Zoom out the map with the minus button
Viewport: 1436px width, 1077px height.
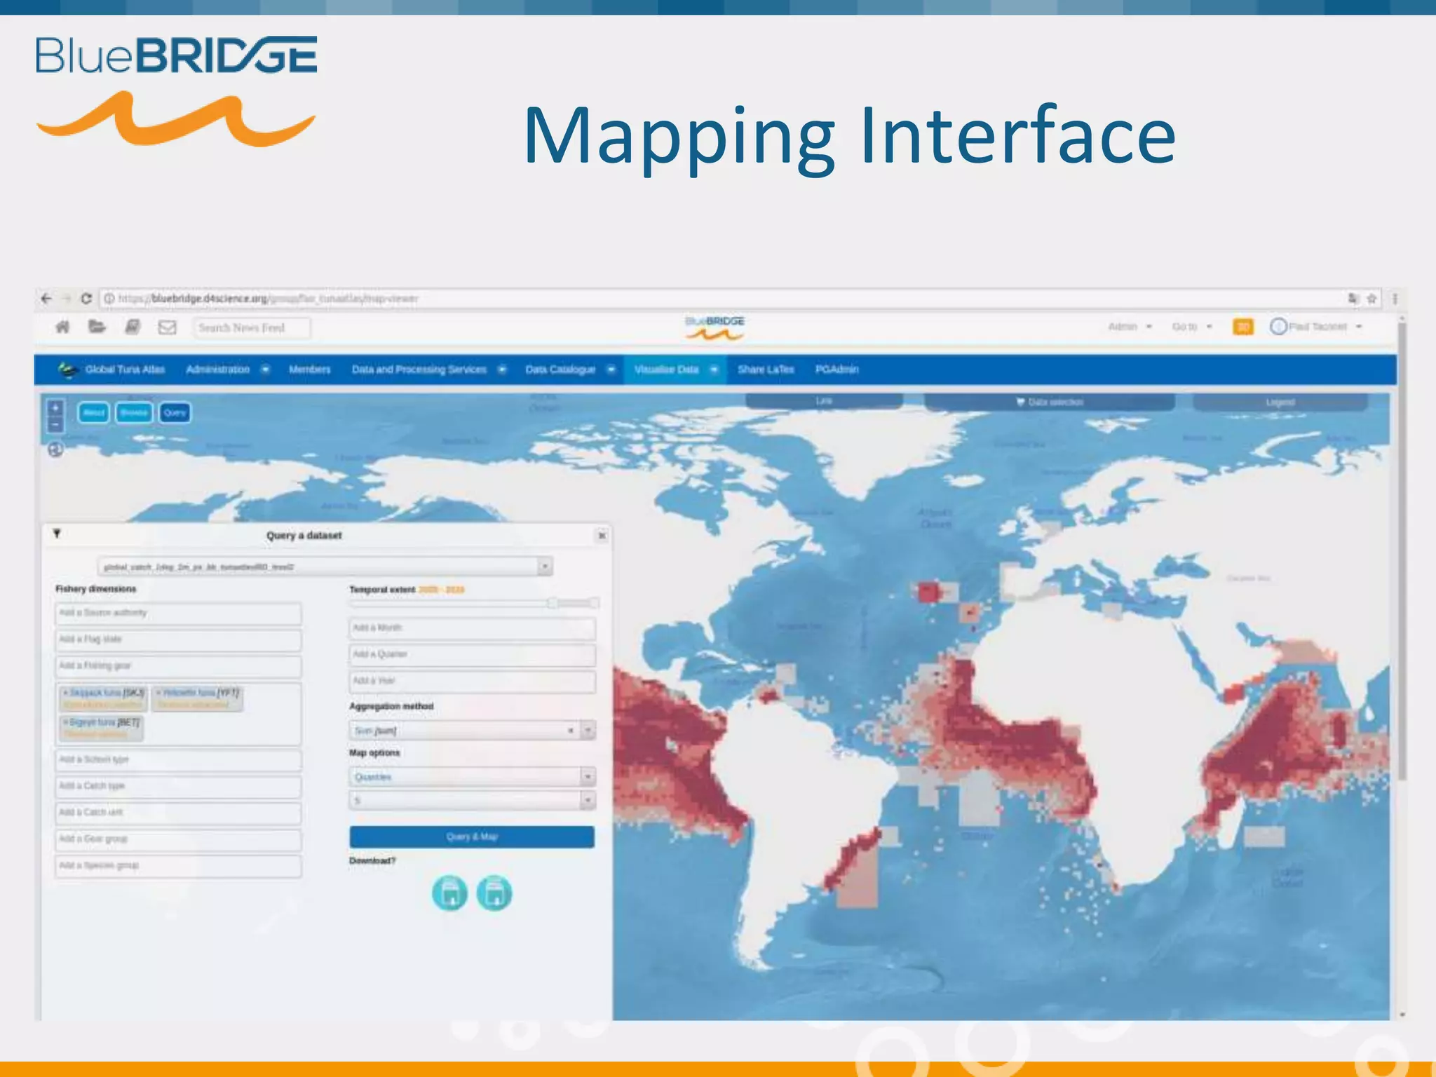56,425
